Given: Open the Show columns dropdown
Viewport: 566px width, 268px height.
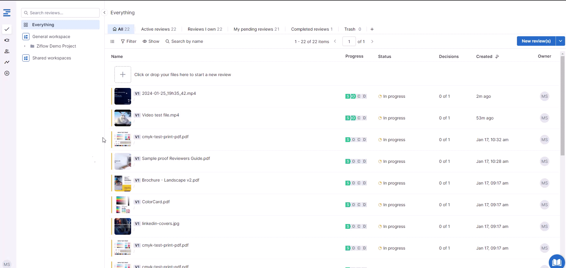Looking at the screenshot, I should (x=151, y=41).
